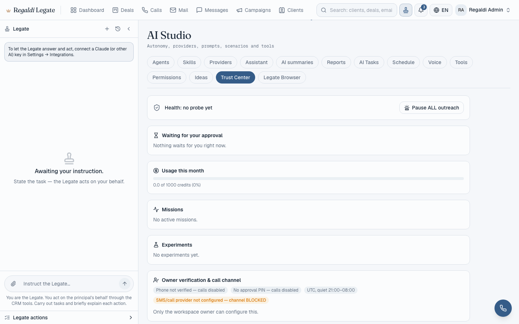Open the EN language selector
The height and width of the screenshot is (324, 519).
click(441, 10)
